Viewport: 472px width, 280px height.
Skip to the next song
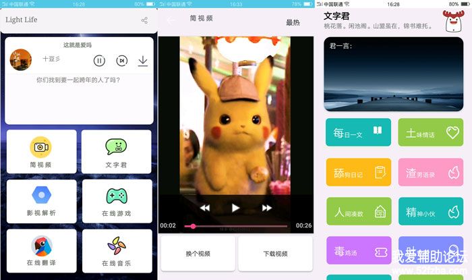coord(121,61)
